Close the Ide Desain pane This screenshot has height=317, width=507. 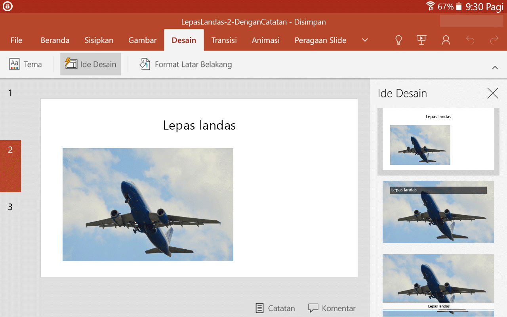pos(493,93)
